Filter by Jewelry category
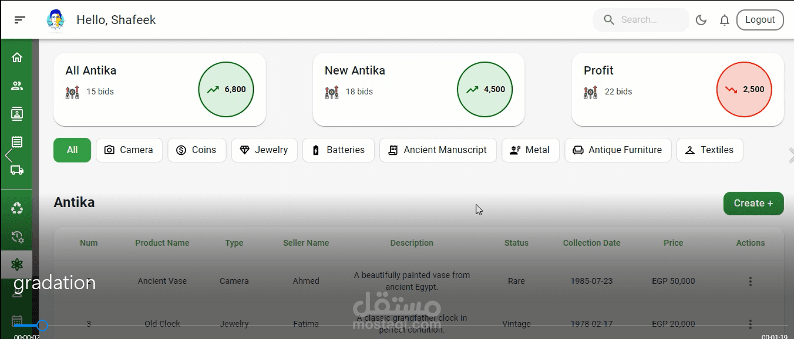794x339 pixels. tap(264, 150)
